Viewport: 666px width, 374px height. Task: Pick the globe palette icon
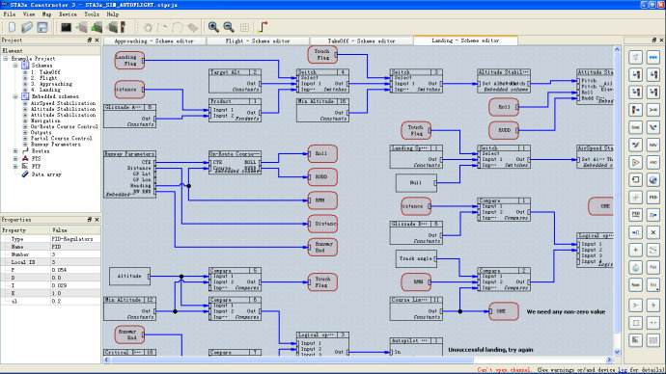[652, 180]
